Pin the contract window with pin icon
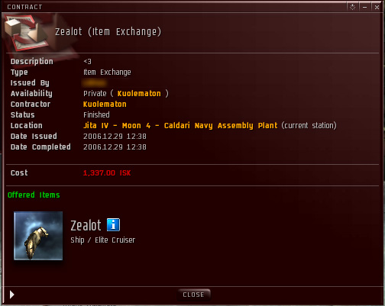The width and height of the screenshot is (385, 306). click(352, 7)
